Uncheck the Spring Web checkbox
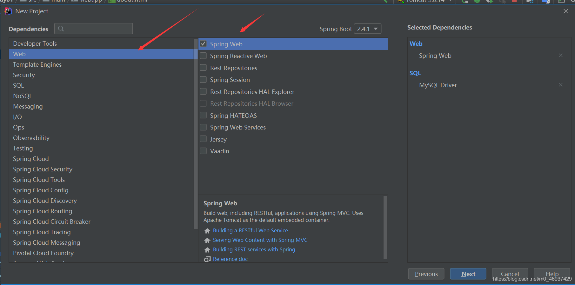The image size is (575, 285). click(x=203, y=44)
